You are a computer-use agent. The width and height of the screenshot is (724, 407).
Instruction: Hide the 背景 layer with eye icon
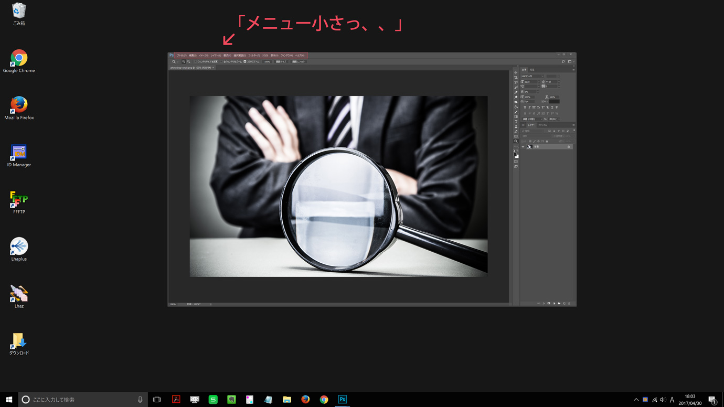point(523,147)
